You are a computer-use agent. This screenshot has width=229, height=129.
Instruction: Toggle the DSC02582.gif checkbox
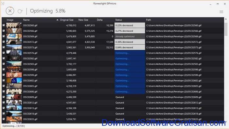click(x=4, y=58)
